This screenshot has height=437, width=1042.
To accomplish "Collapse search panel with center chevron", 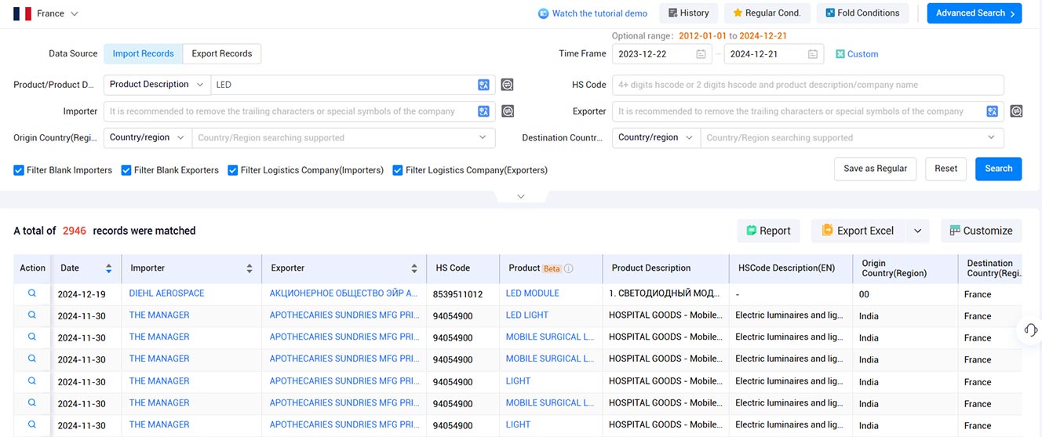I will coord(521,197).
